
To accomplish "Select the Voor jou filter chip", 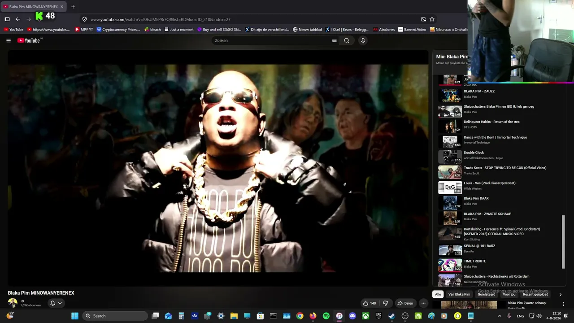I will (509, 294).
